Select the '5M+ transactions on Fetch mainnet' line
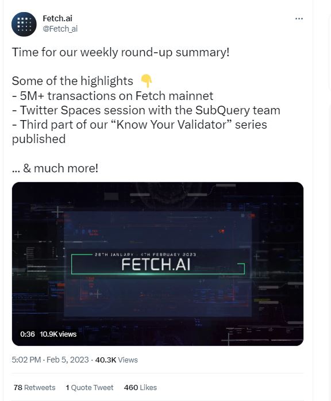Screen dimensions: 331x401 [x=113, y=96]
